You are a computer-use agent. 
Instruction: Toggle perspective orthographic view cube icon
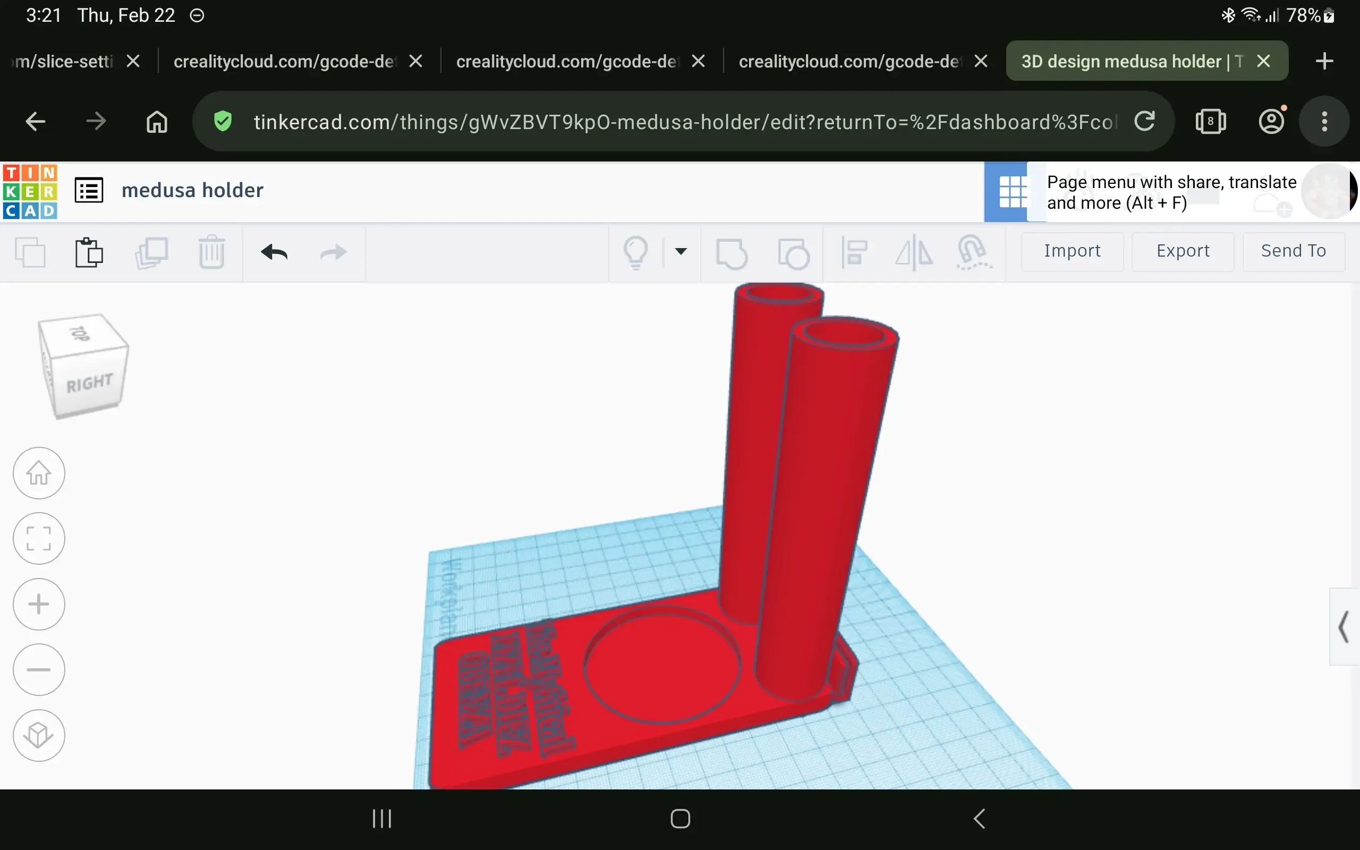39,735
